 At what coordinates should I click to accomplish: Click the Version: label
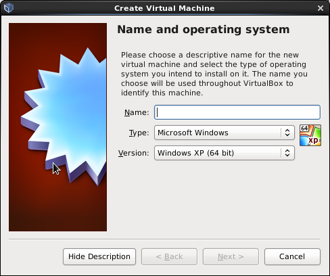click(x=134, y=153)
